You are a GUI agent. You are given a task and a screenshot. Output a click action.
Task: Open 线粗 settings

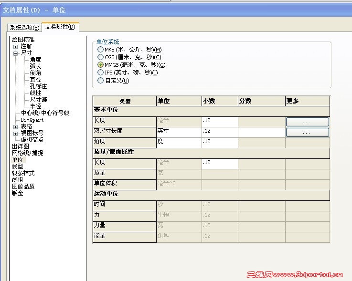point(17,180)
